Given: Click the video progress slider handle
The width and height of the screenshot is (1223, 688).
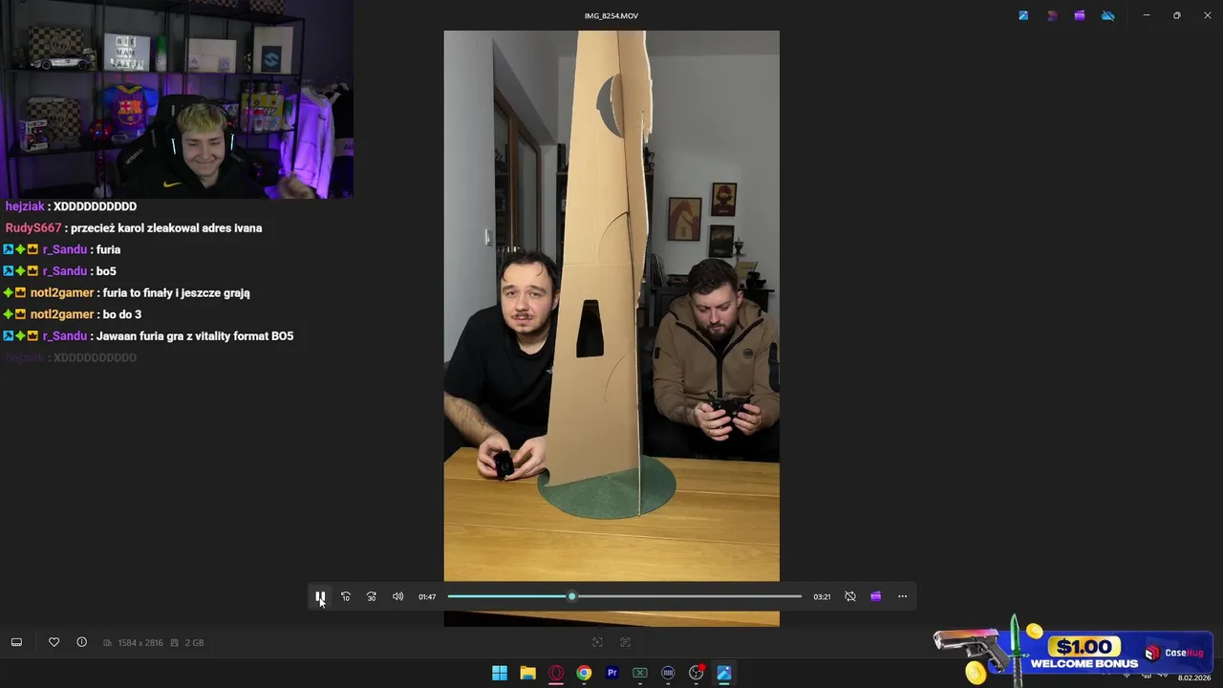Looking at the screenshot, I should 571,596.
